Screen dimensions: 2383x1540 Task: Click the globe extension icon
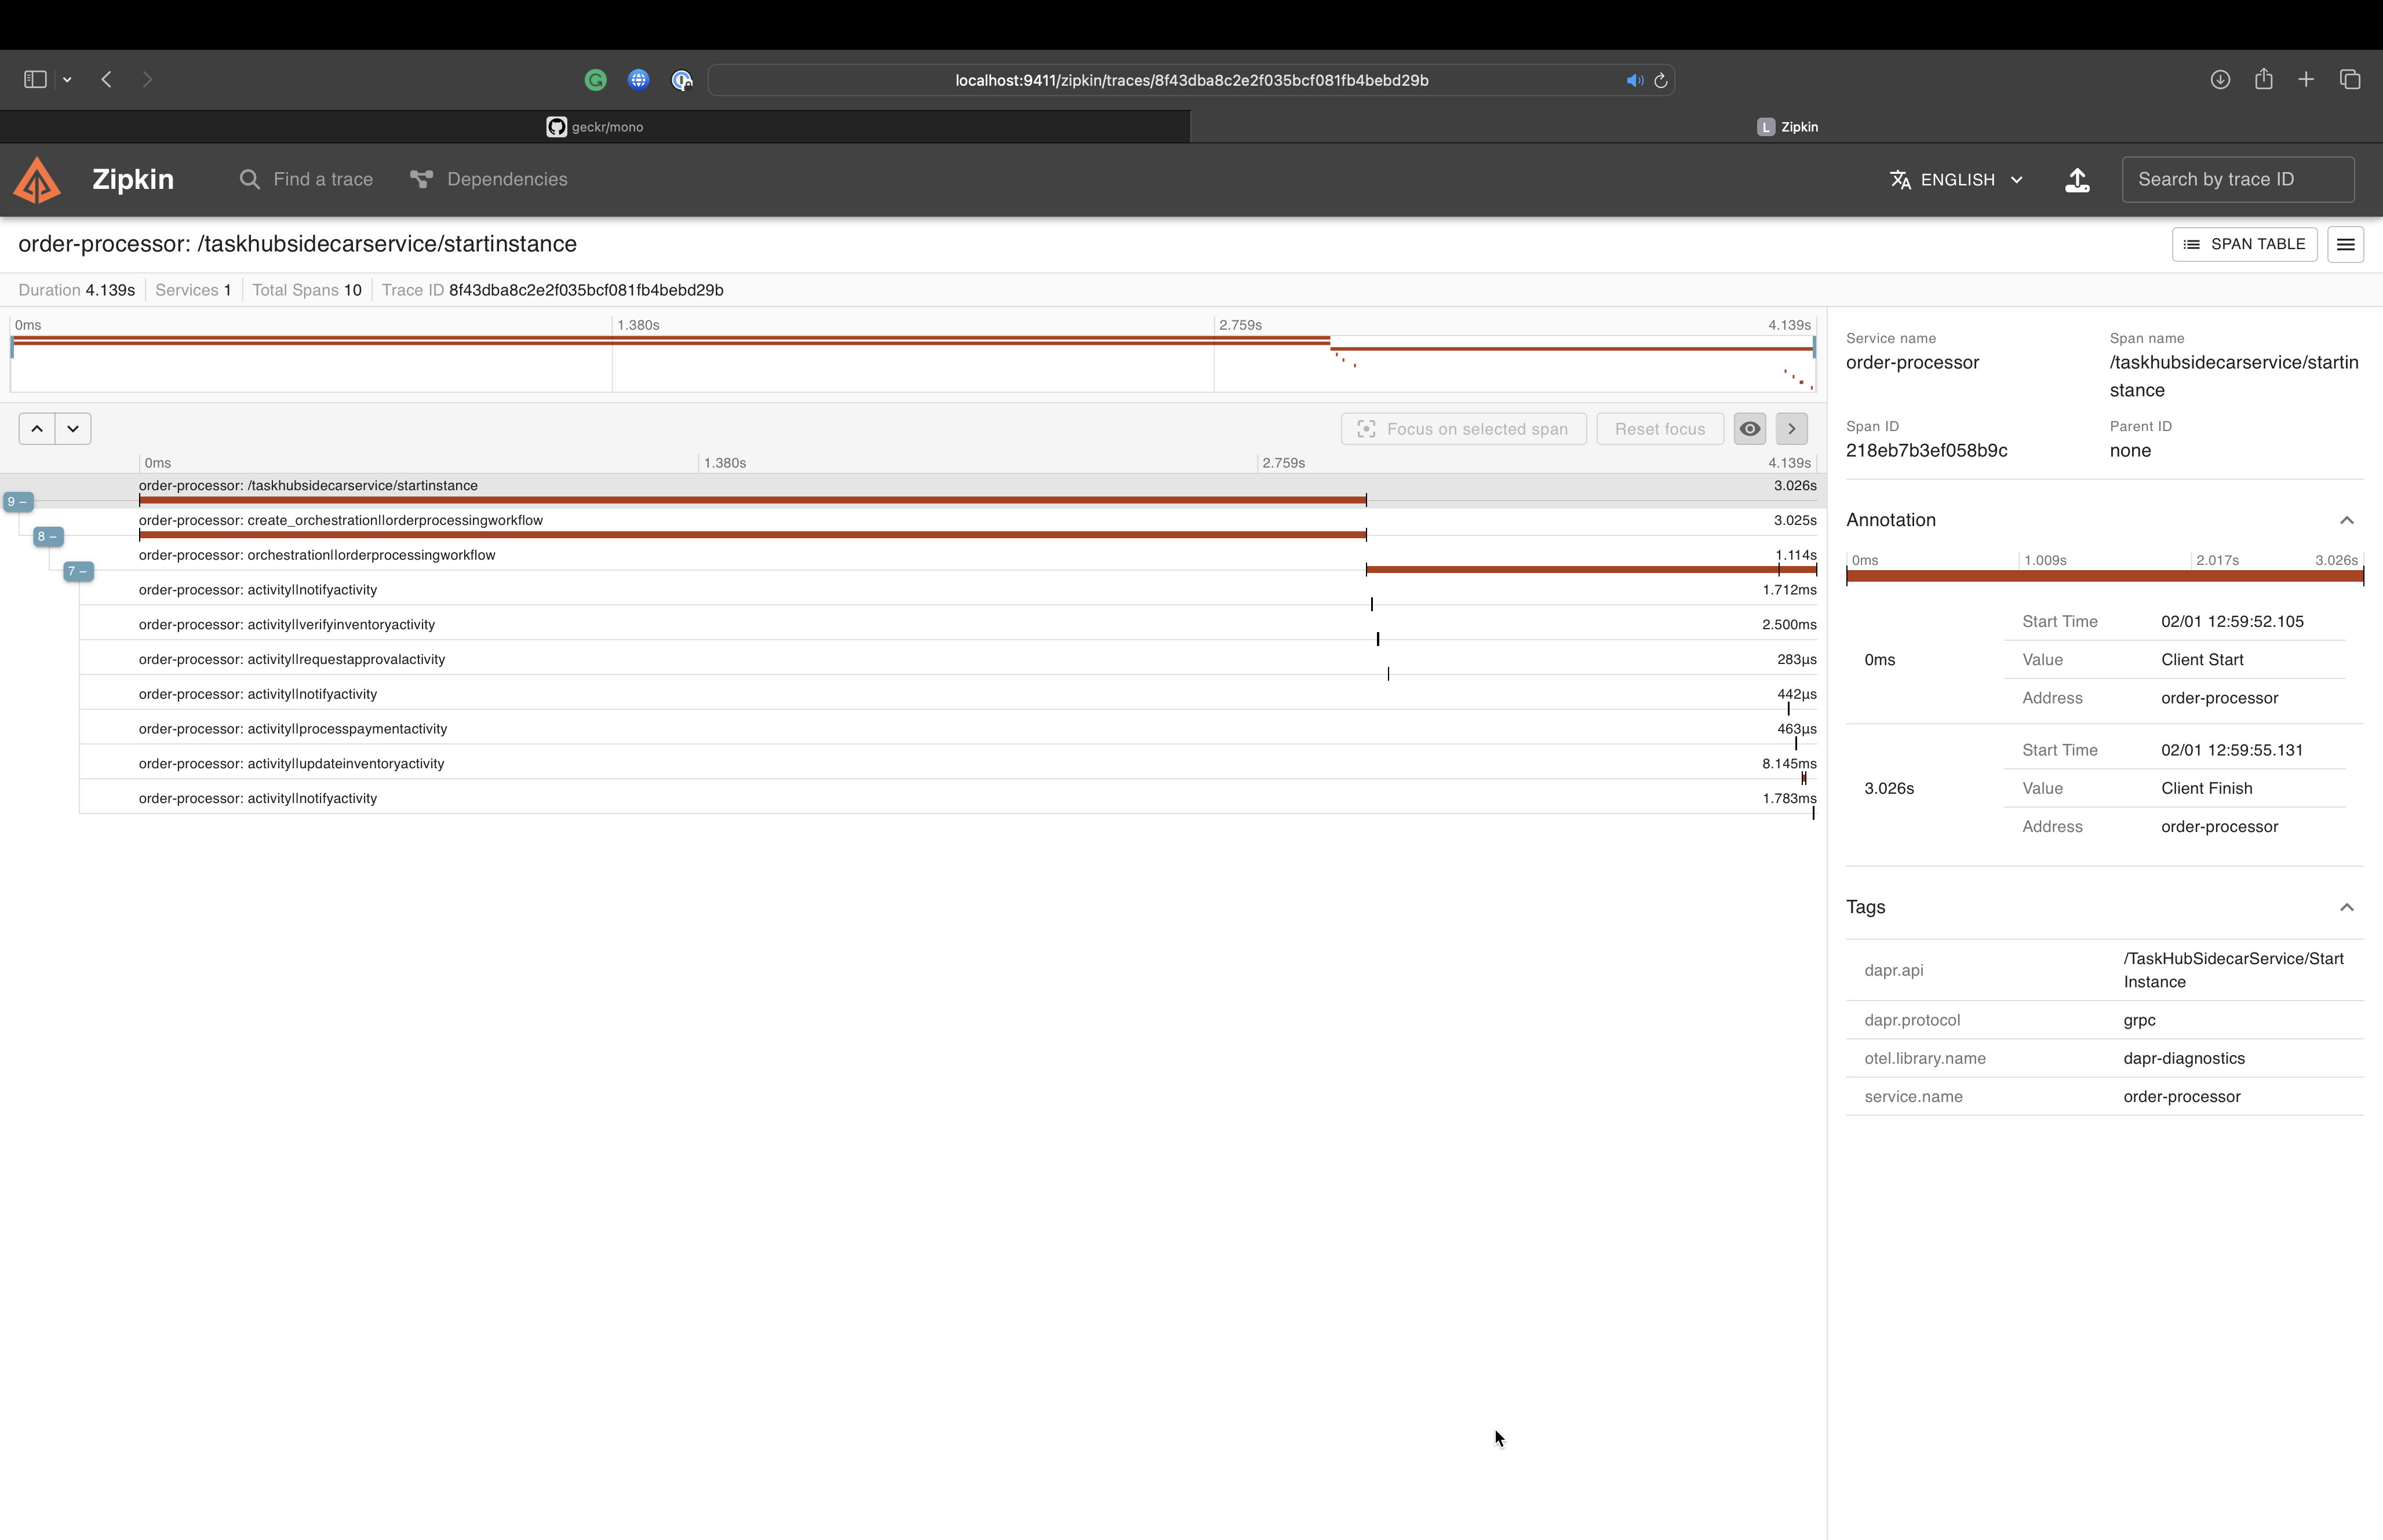click(x=638, y=80)
